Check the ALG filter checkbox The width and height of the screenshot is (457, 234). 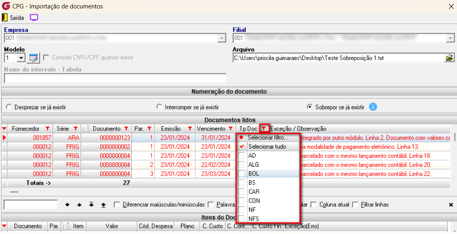click(x=242, y=164)
